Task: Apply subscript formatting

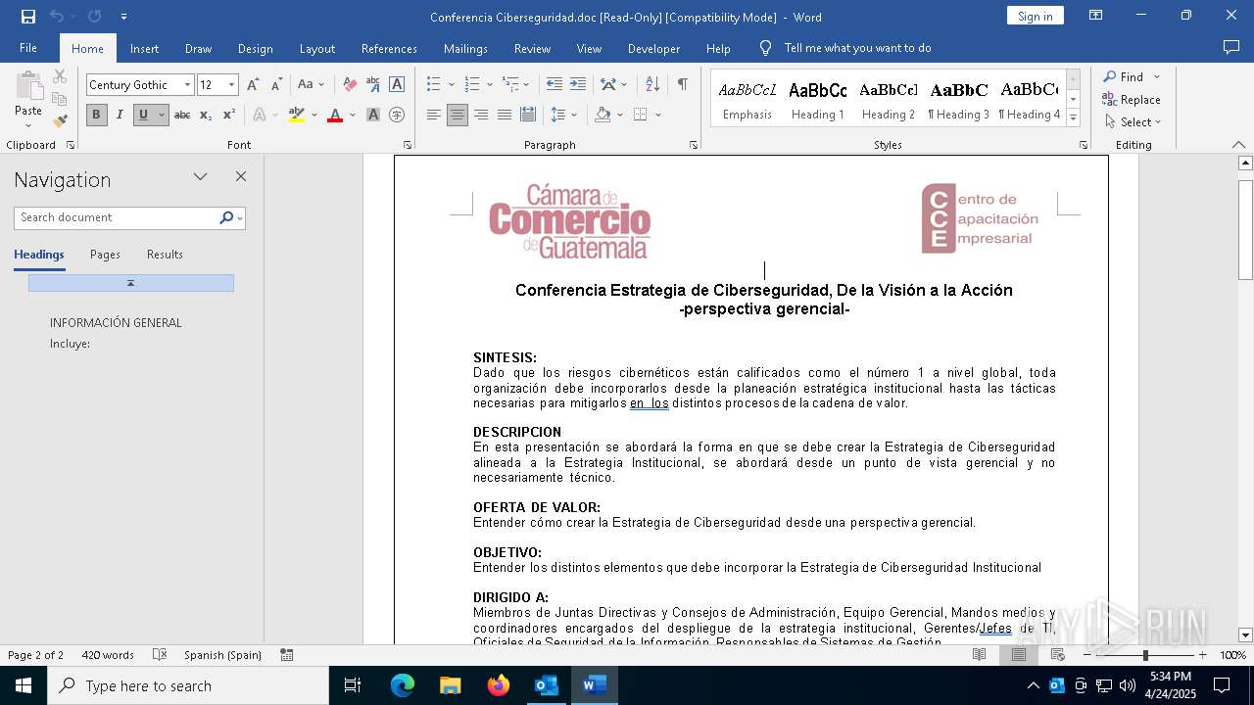Action: click(x=206, y=116)
